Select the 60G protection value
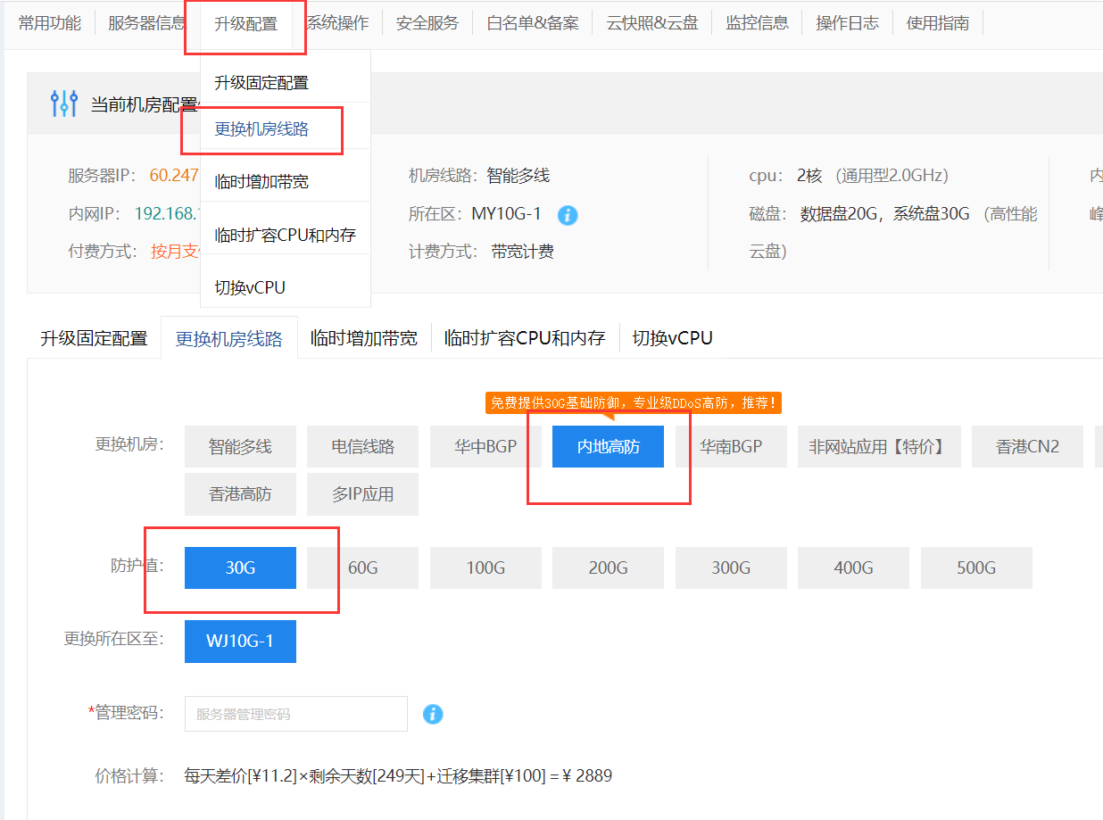The image size is (1103, 820). pyautogui.click(x=362, y=567)
